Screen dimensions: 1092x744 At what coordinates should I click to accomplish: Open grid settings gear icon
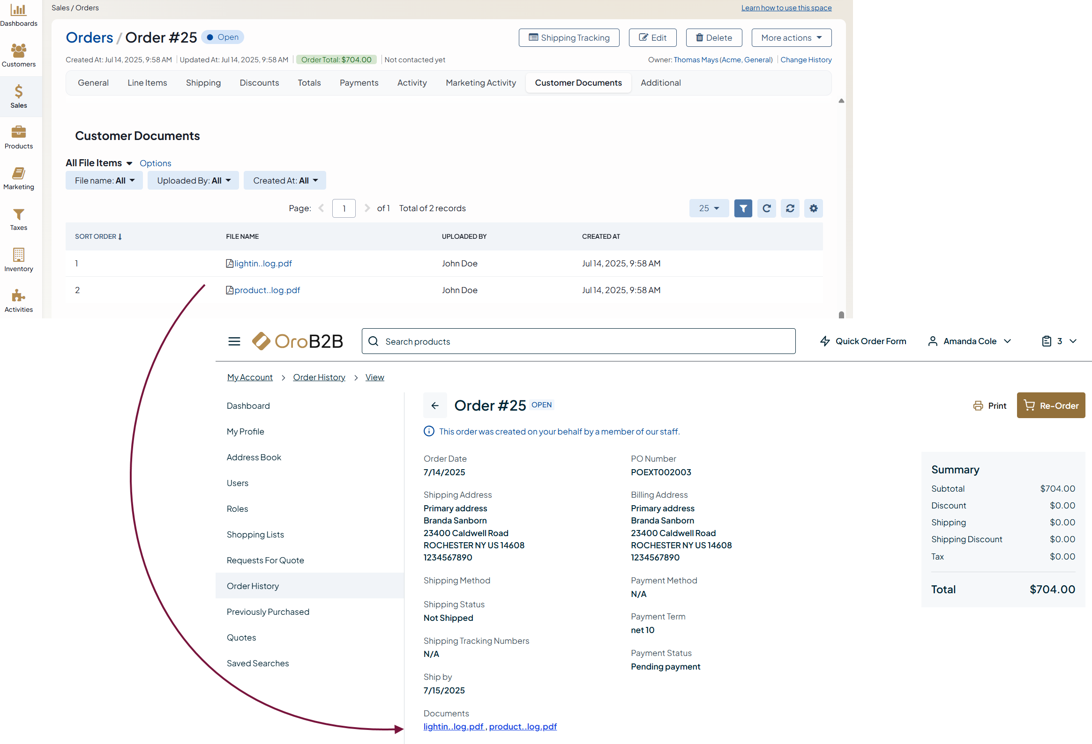tap(813, 208)
